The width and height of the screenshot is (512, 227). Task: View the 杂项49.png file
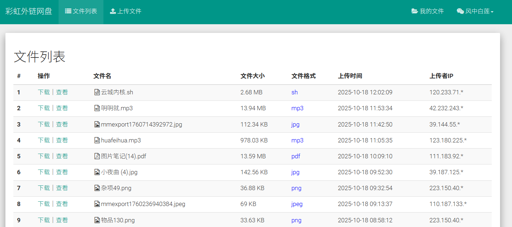pos(62,188)
